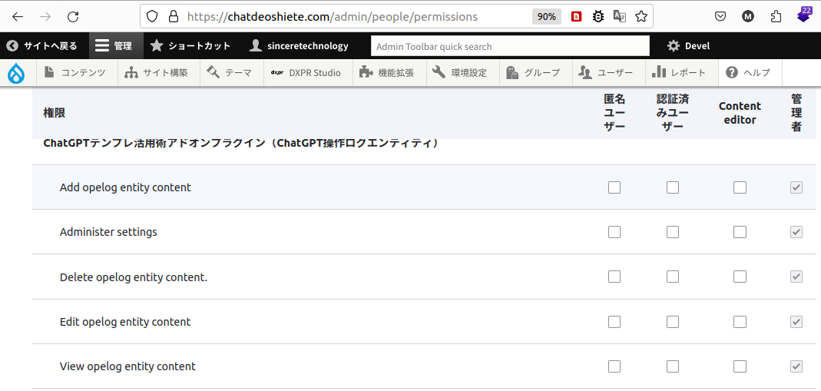Open the round M account icon
The width and height of the screenshot is (821, 391).
tap(748, 17)
